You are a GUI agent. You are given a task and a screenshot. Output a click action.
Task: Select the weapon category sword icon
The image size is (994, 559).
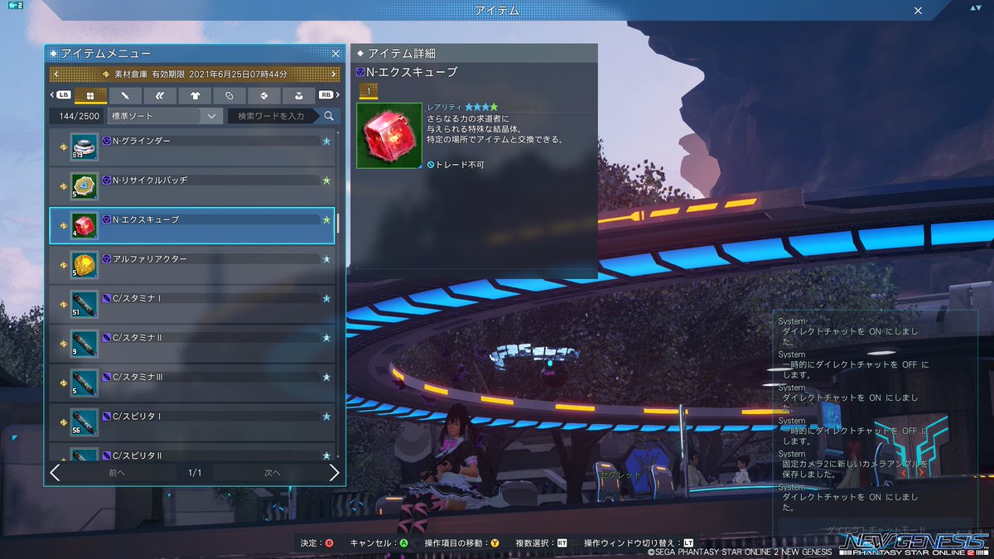tap(124, 95)
